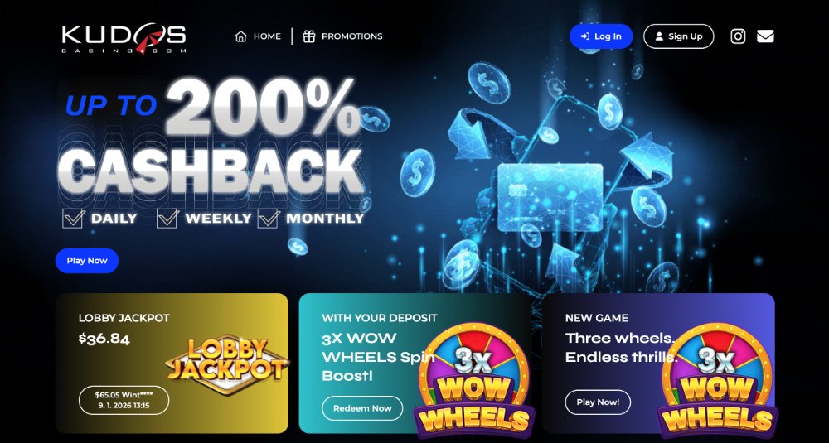Click the Redeem Now button
Viewport: 829px width, 443px height.
coord(362,408)
